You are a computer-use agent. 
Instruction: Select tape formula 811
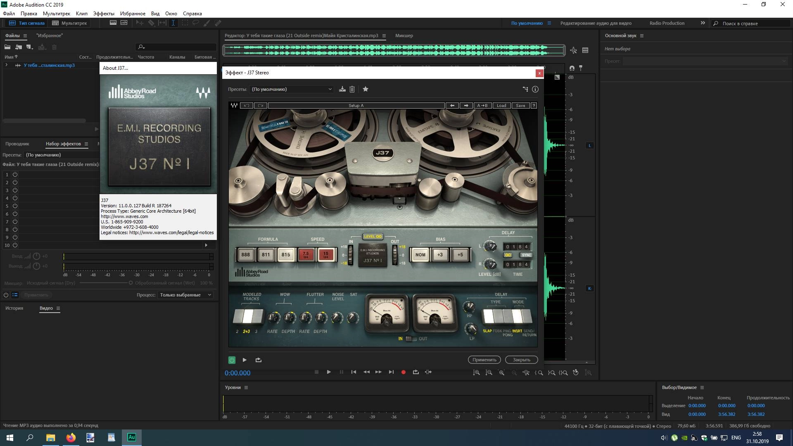pyautogui.click(x=266, y=255)
